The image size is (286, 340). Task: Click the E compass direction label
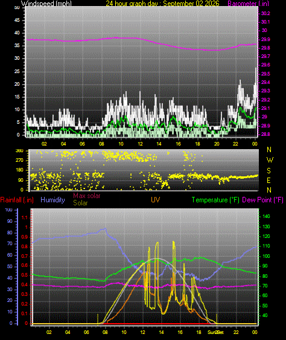click(x=269, y=181)
